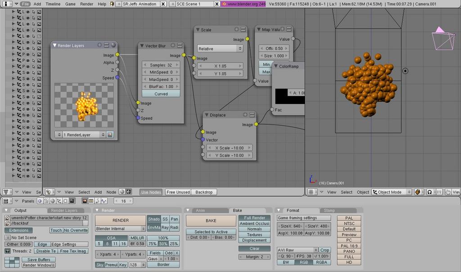Click folder icon beside the //backbuf field
This screenshot has height=272, width=461.
coord(8,223)
